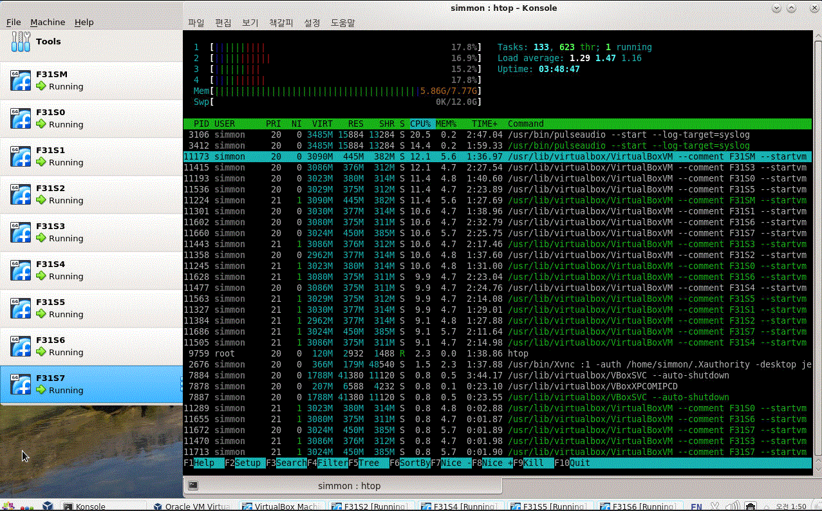Open Konsole's 도움말 menu
Image resolution: width=822 pixels, height=511 pixels.
(342, 23)
